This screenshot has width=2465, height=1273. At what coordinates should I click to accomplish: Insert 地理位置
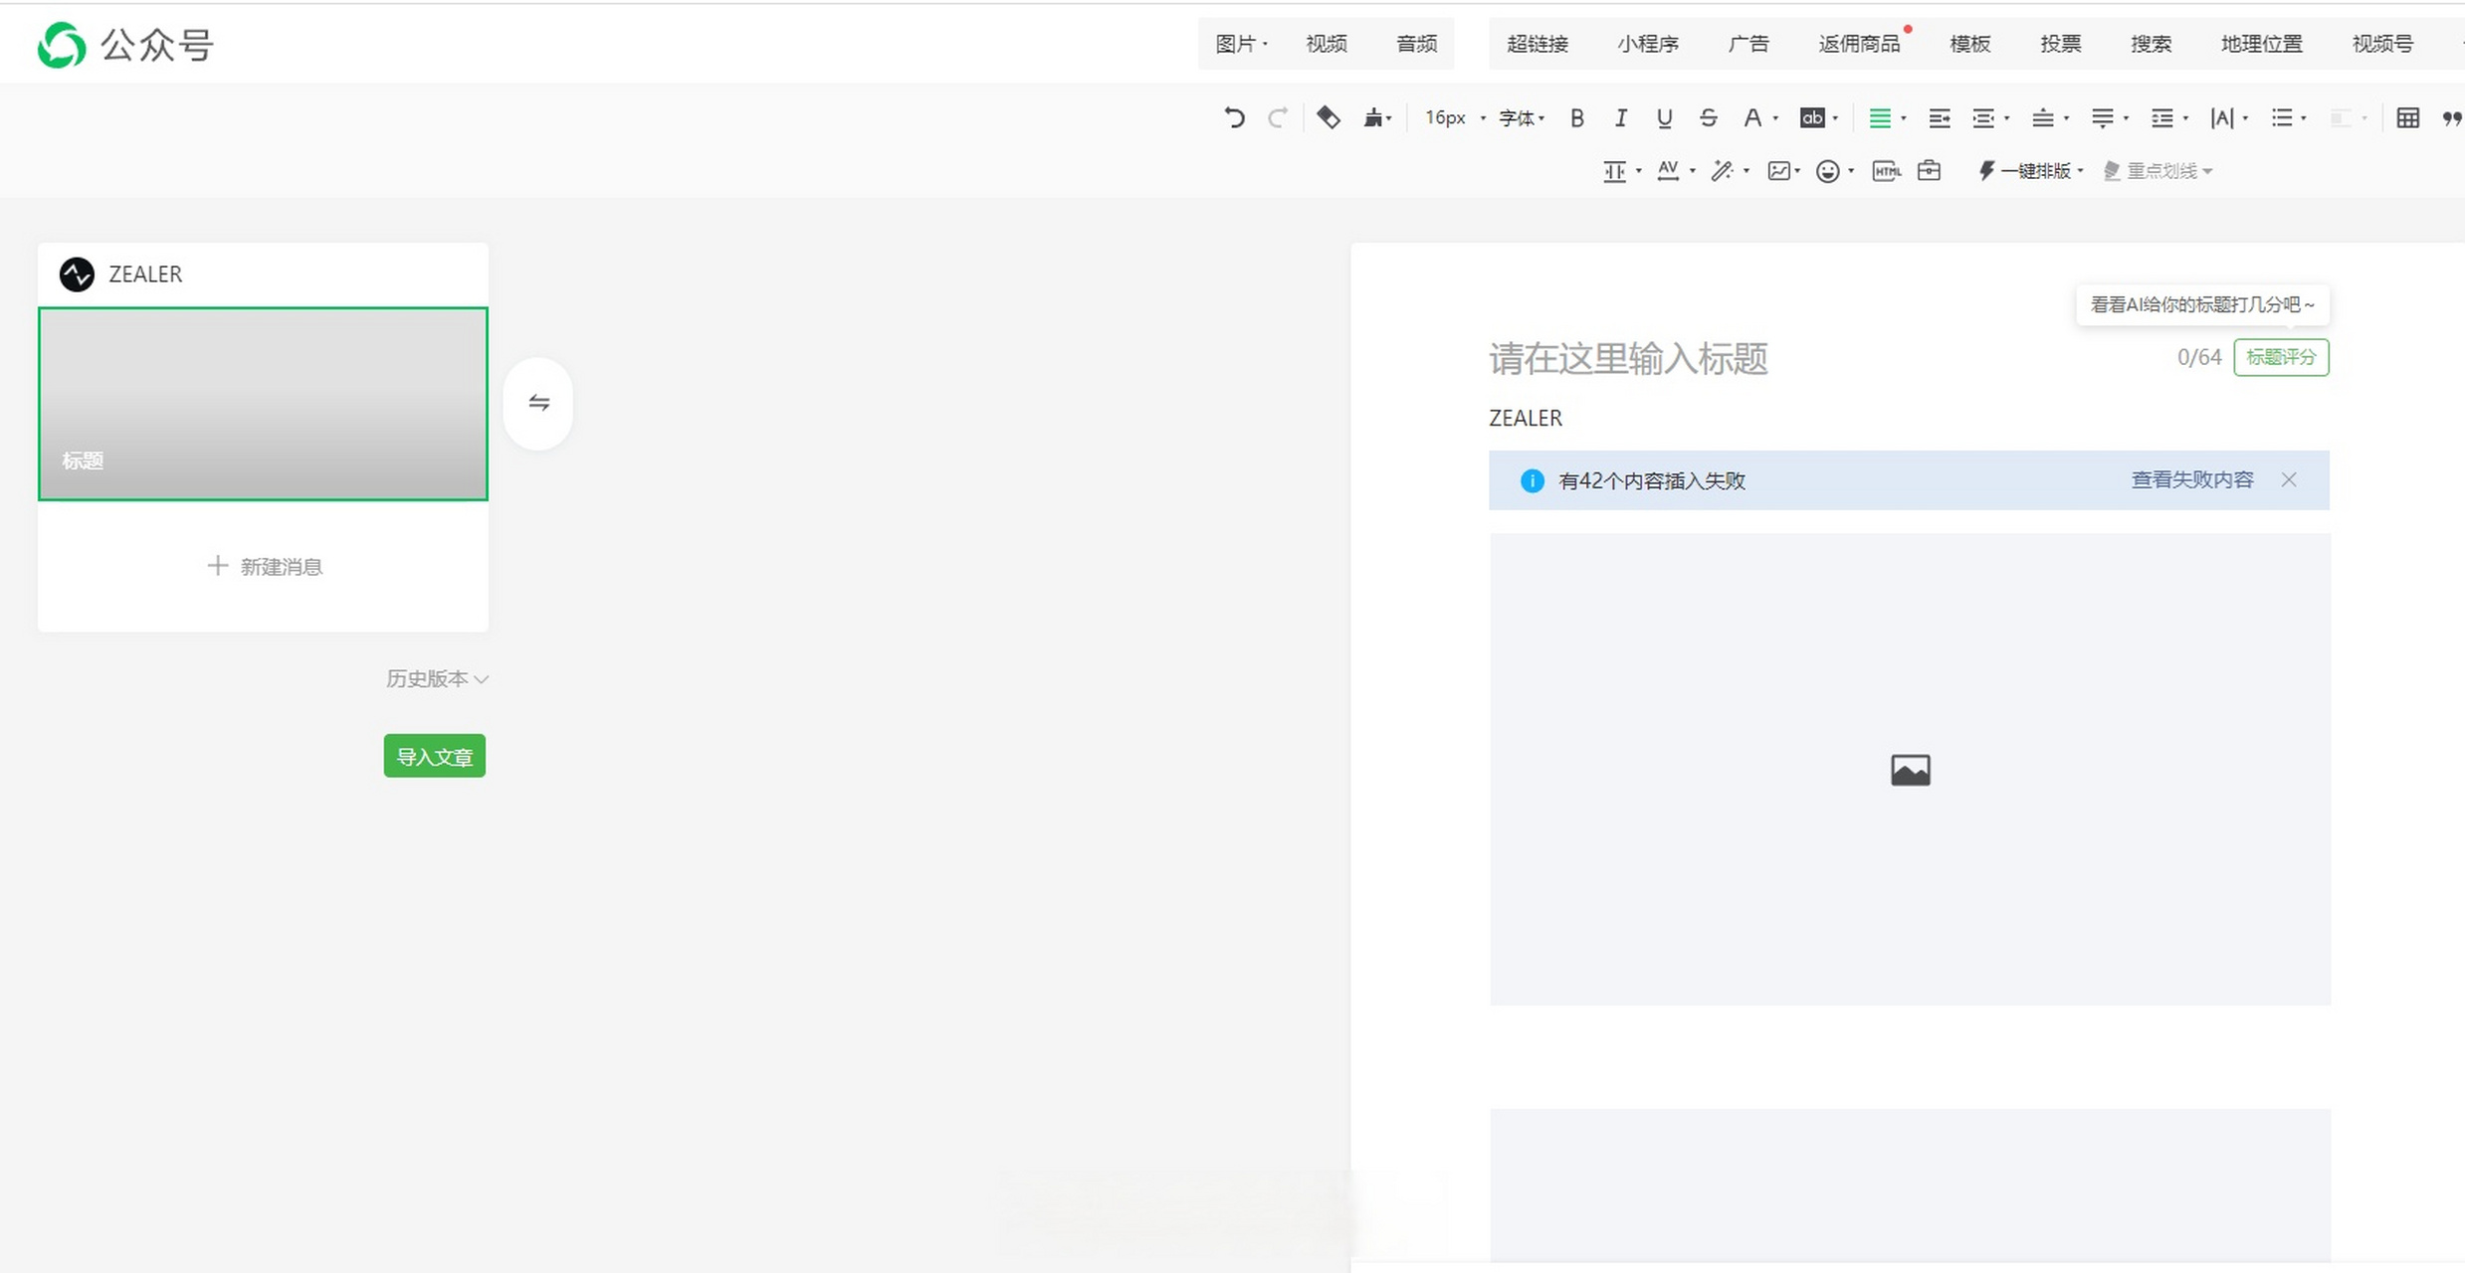[x=2261, y=44]
